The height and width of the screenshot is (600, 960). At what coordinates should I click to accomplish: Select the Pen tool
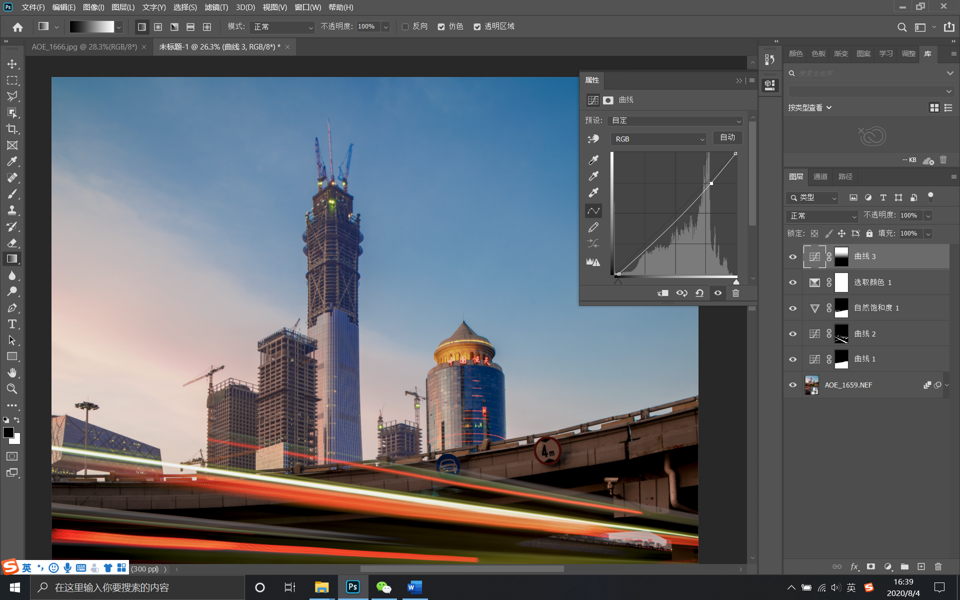12,308
